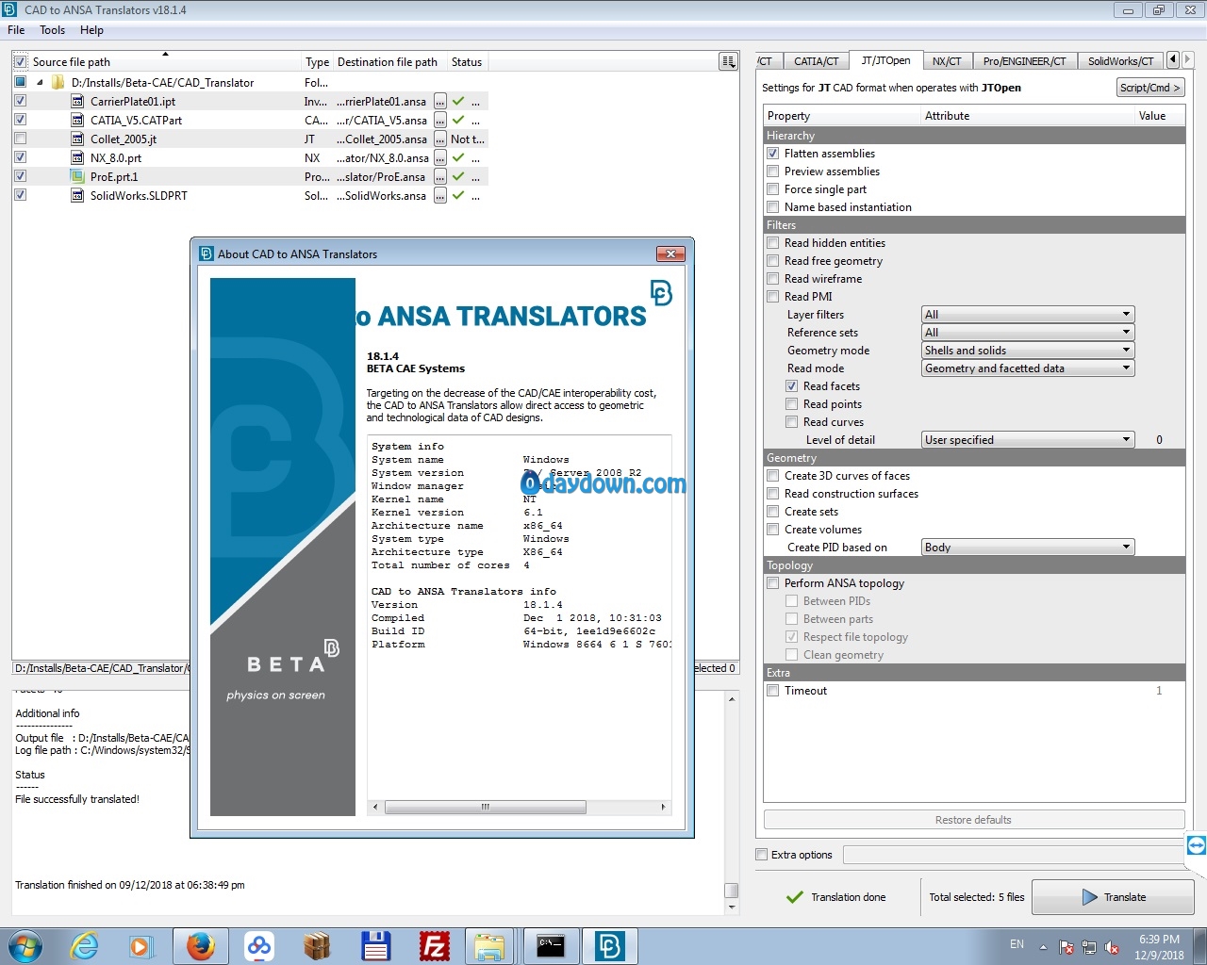The height and width of the screenshot is (965, 1207).
Task: Browse the destination path for CATIA_V5.ansa
Action: tap(439, 120)
